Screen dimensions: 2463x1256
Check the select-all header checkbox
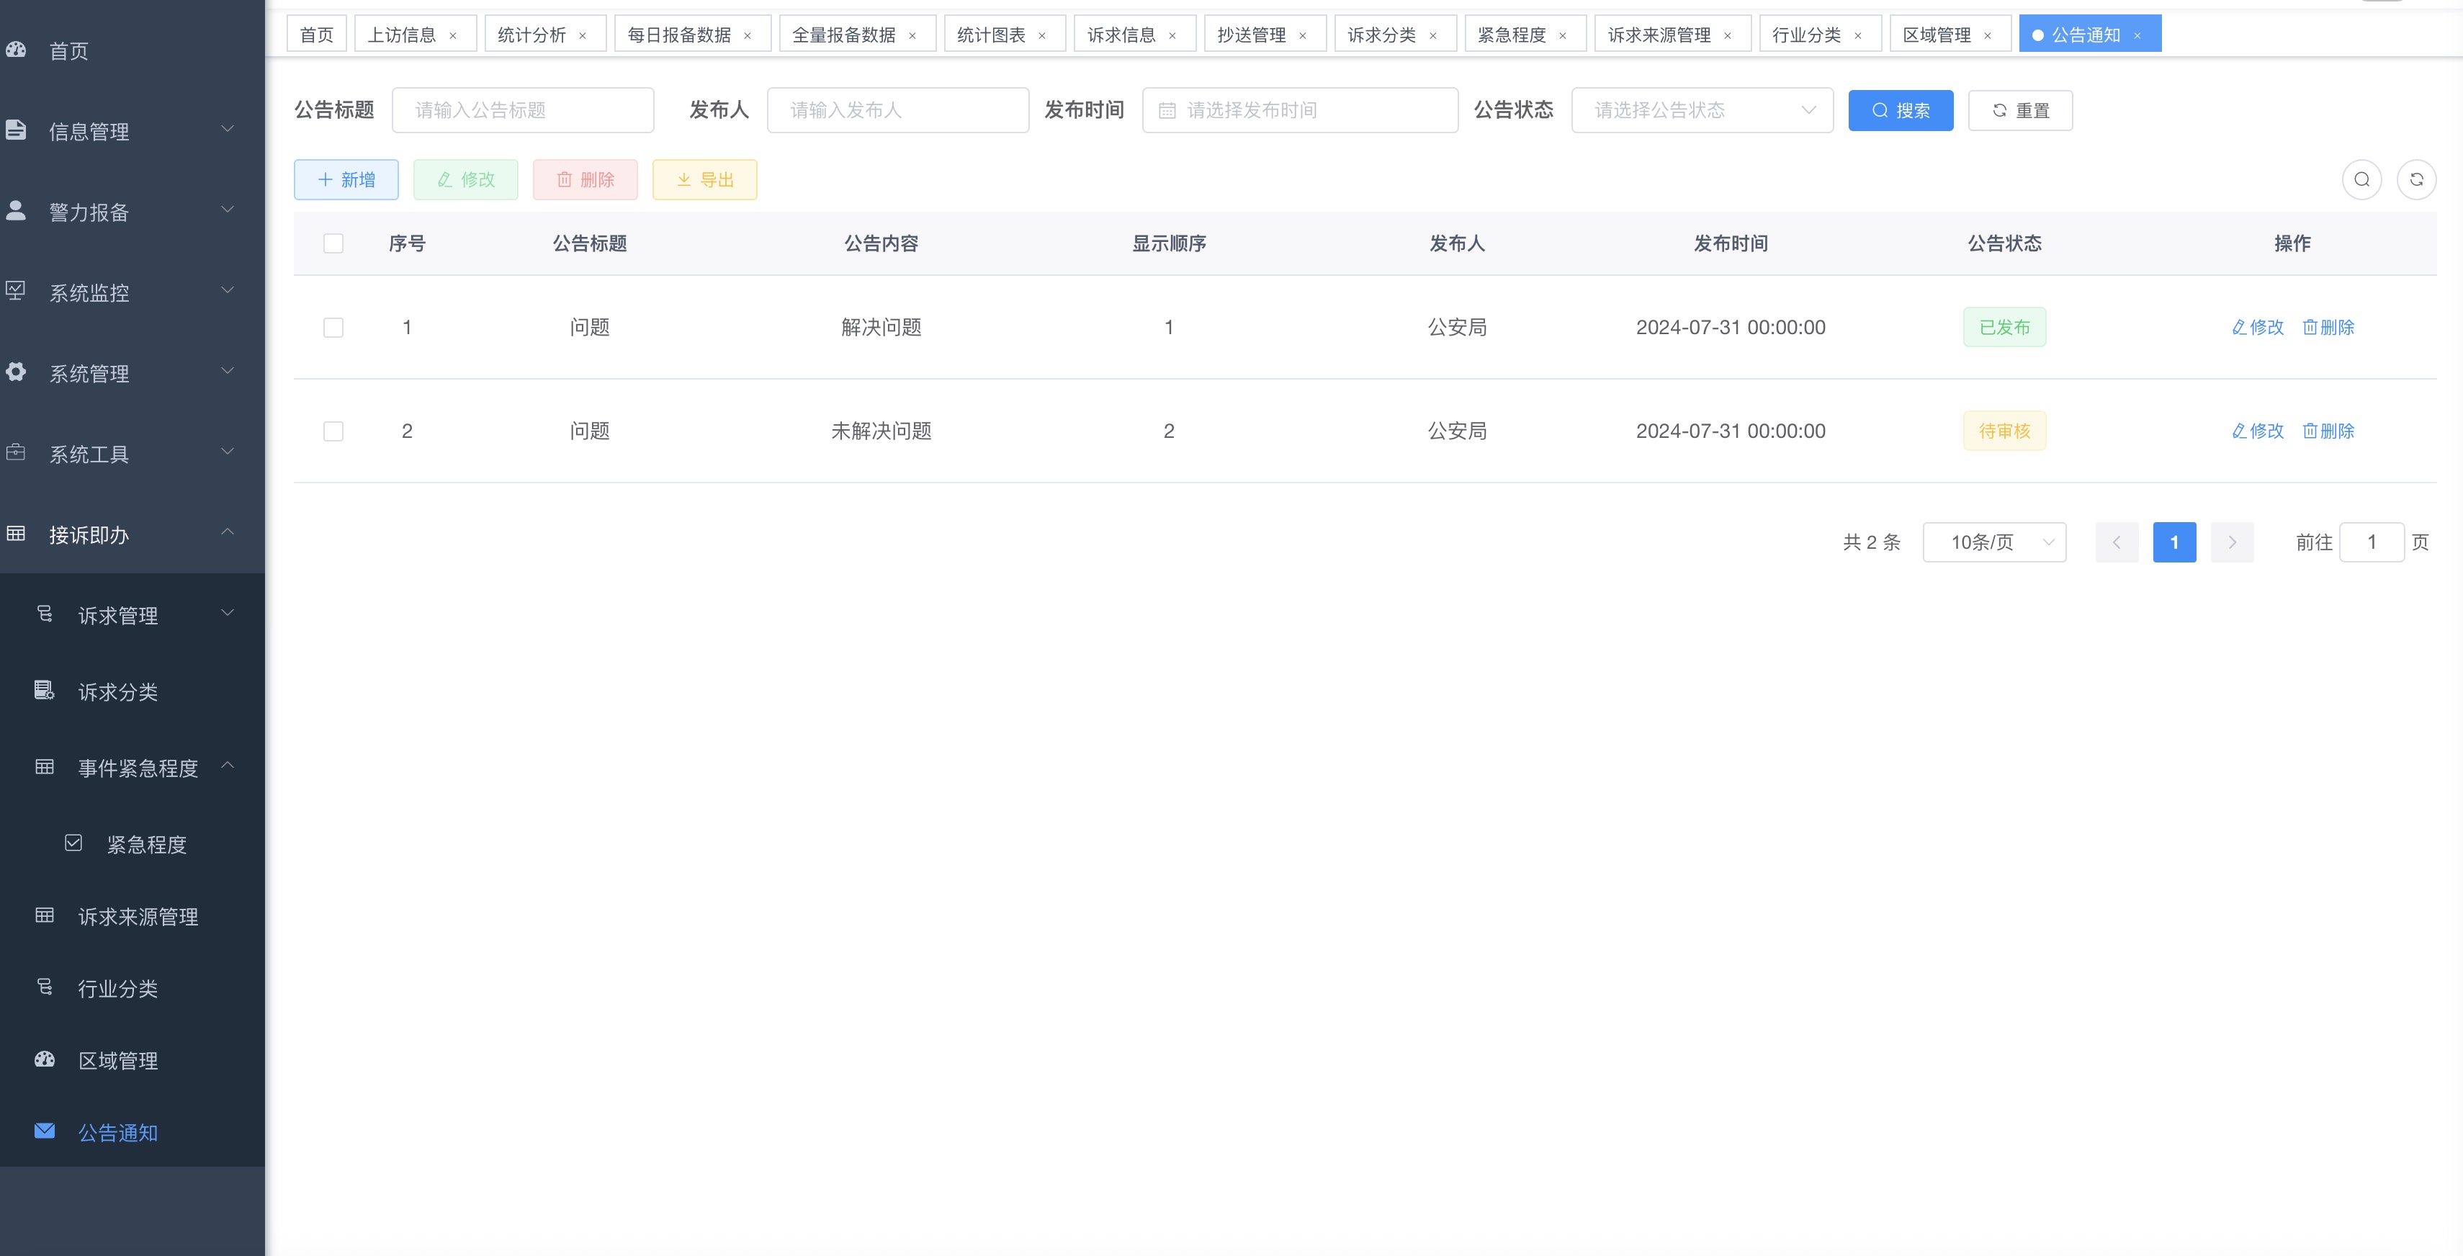[333, 243]
